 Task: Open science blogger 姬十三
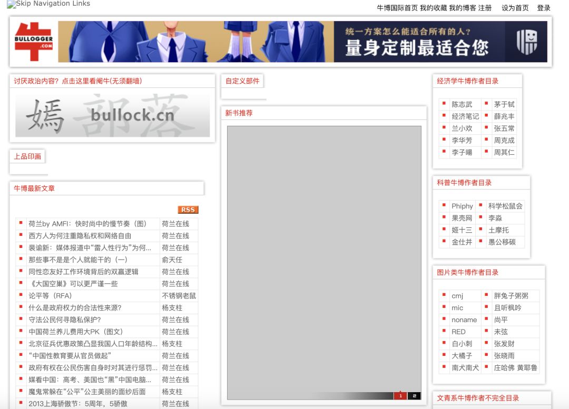pos(462,230)
